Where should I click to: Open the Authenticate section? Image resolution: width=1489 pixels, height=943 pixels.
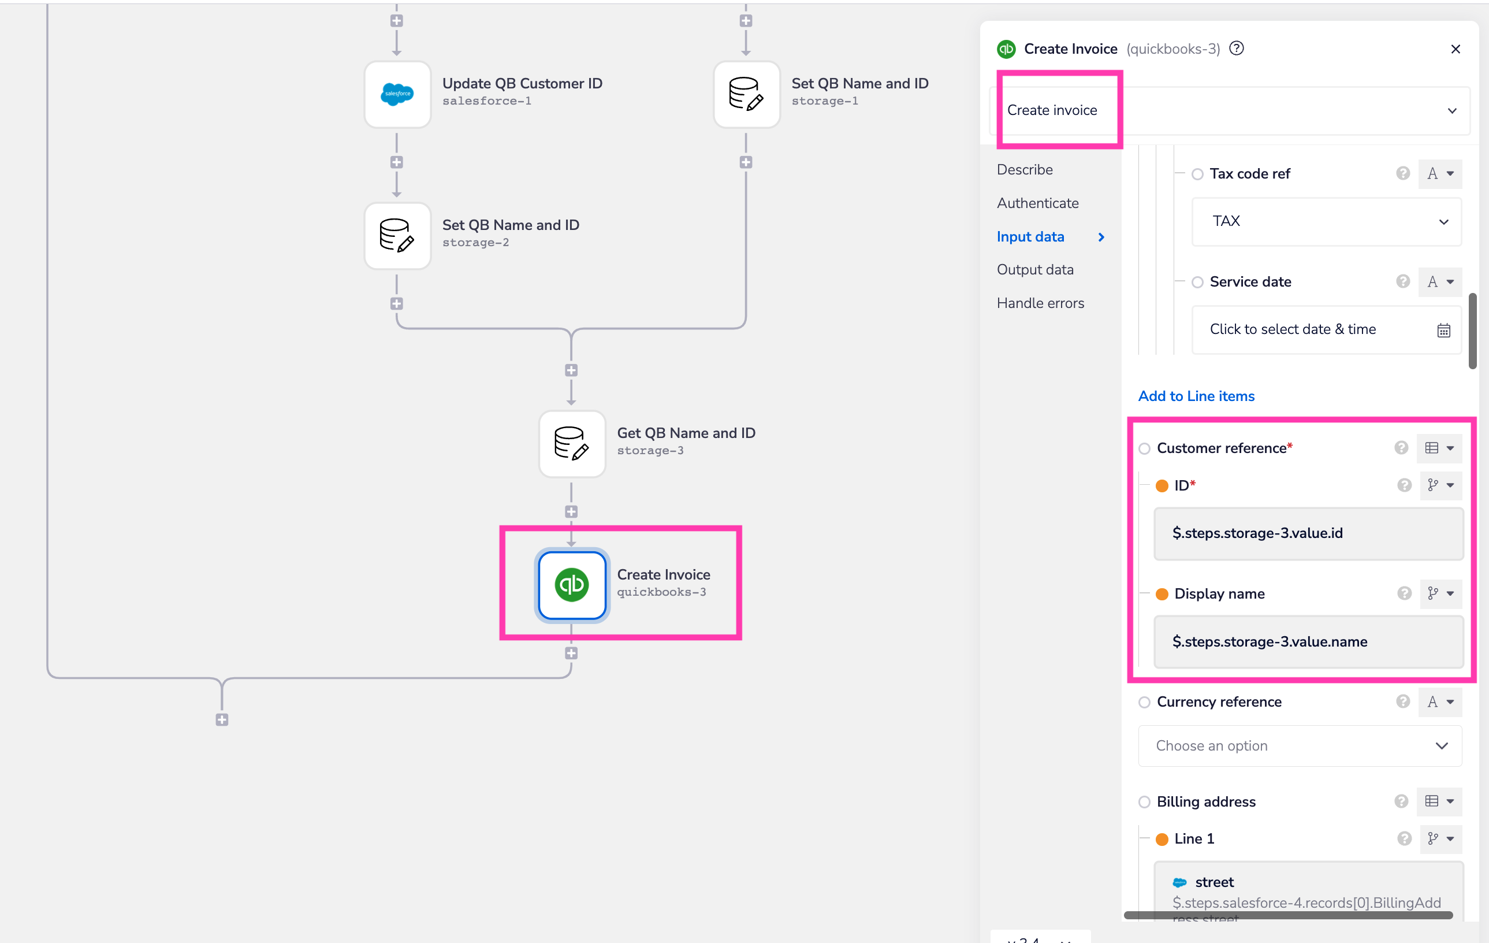[1037, 202]
